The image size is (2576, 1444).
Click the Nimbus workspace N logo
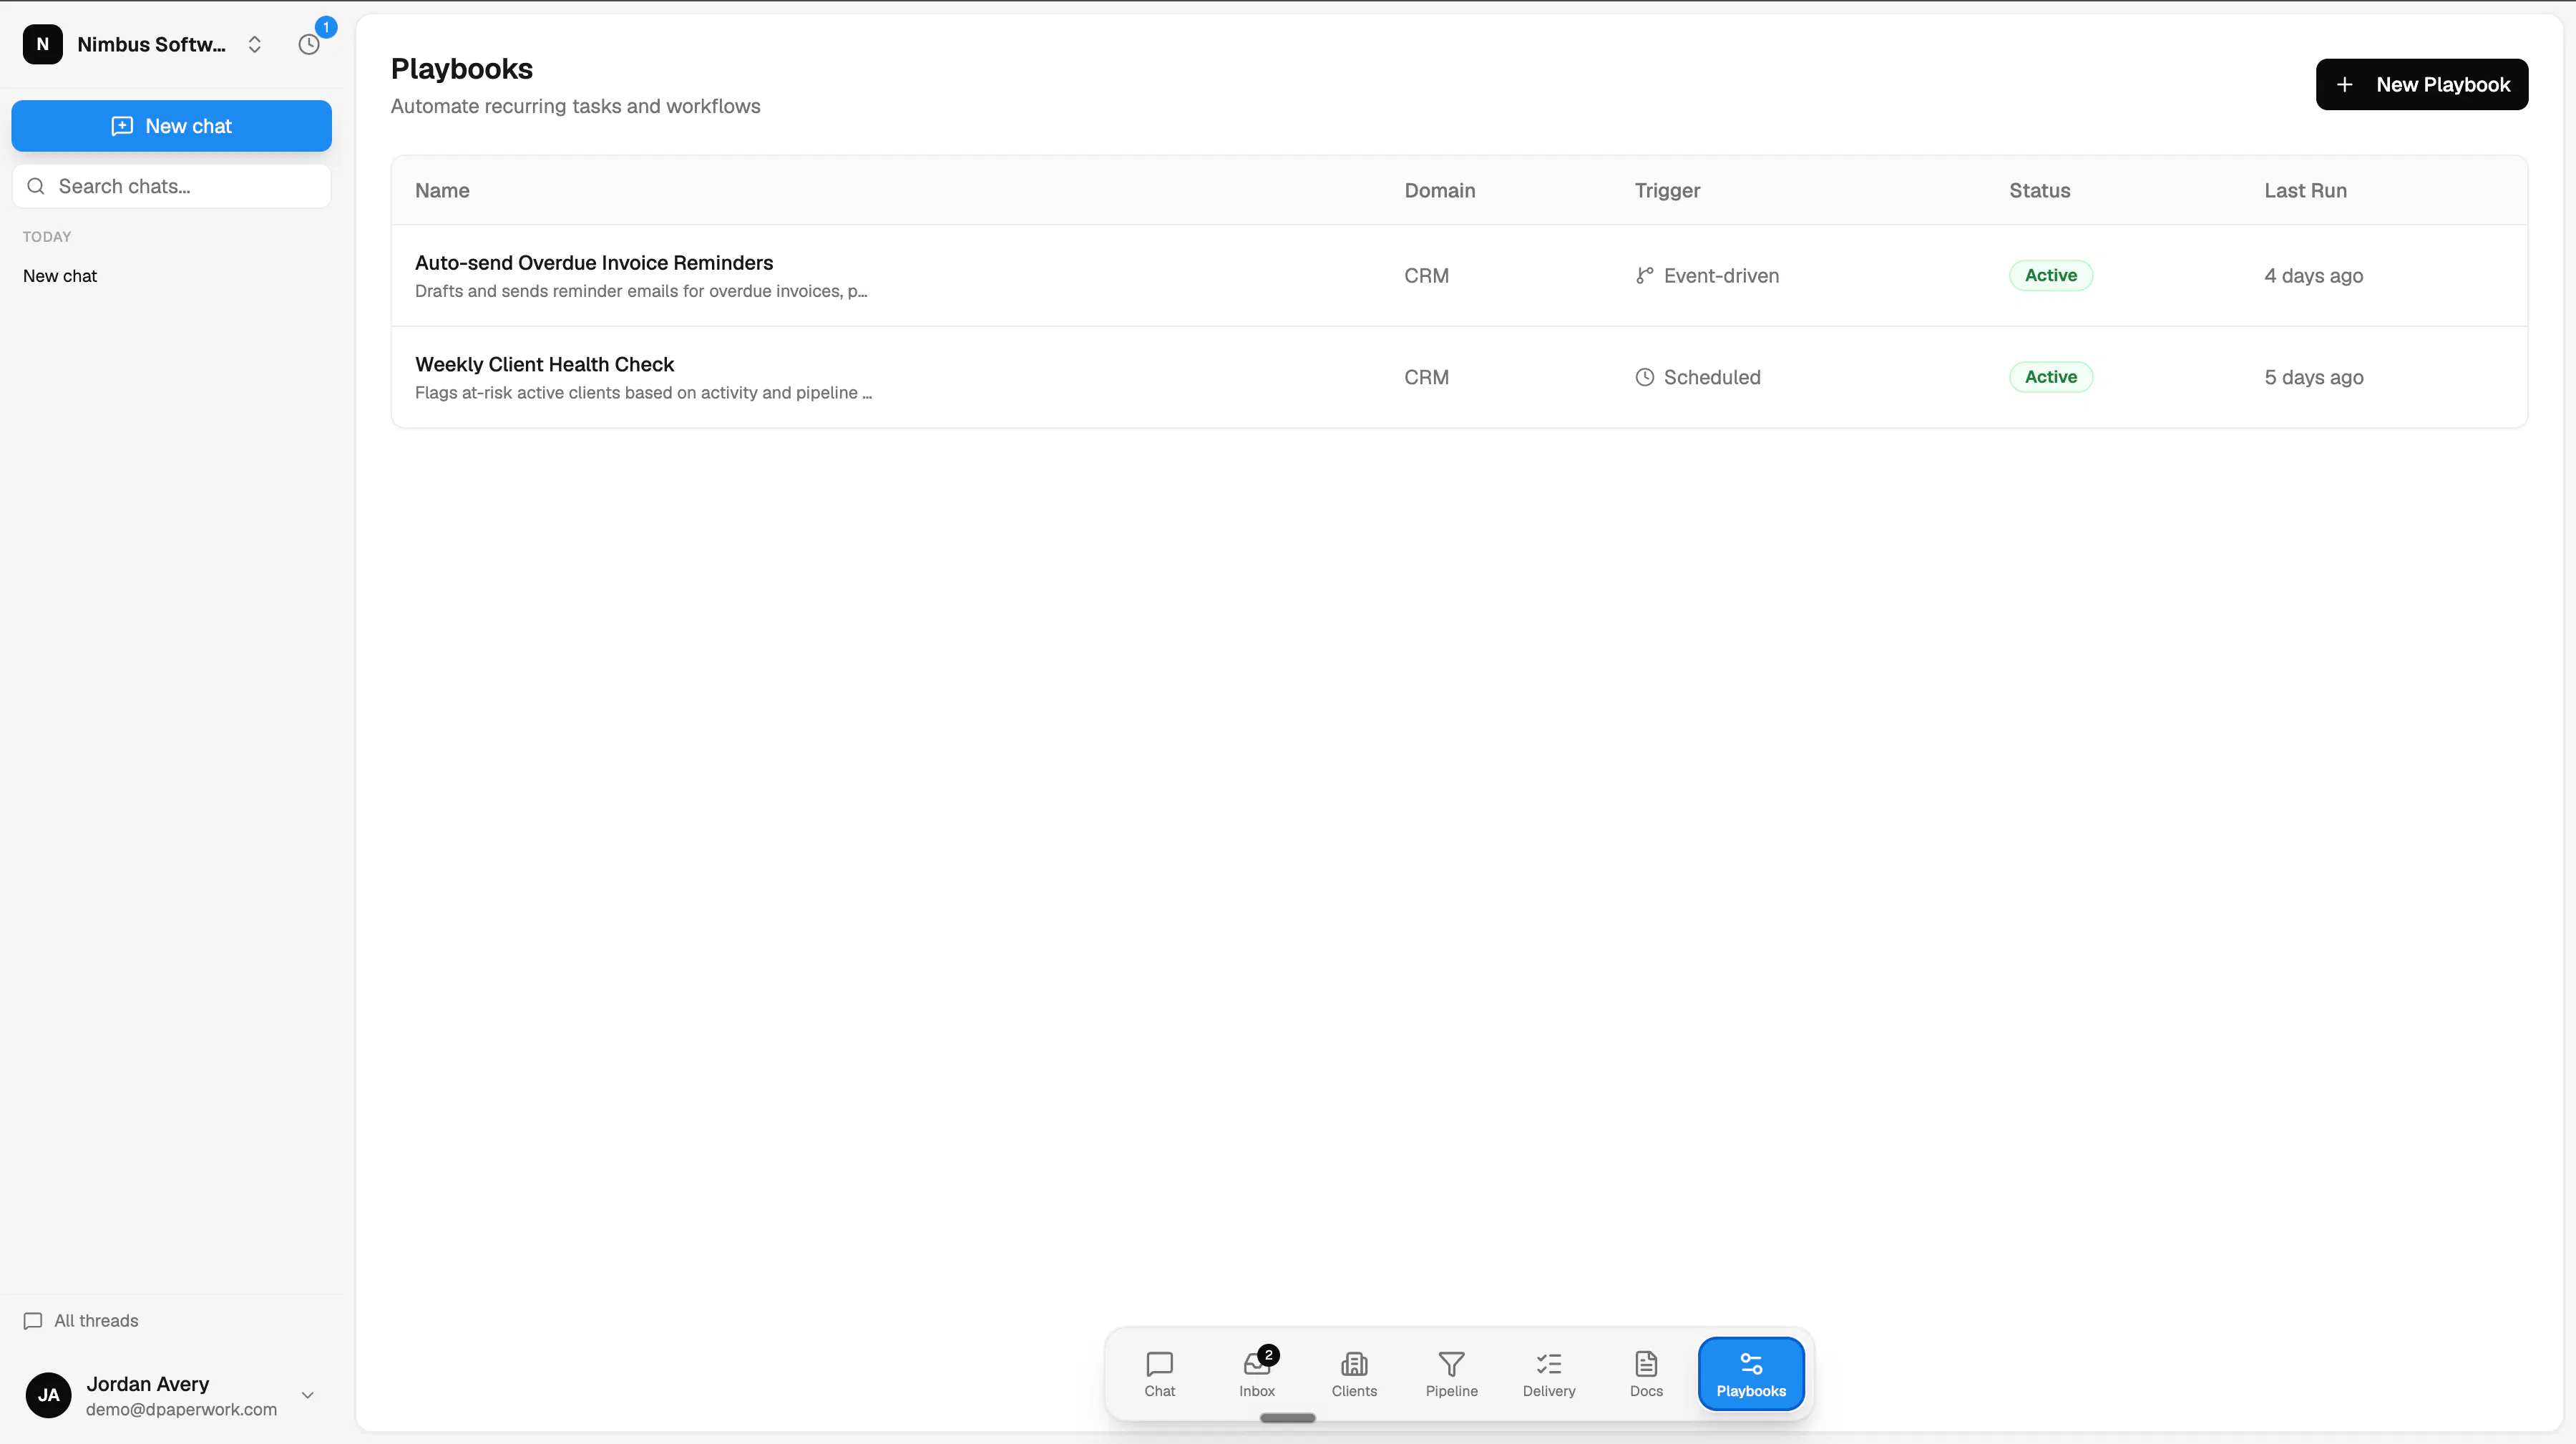click(x=43, y=44)
